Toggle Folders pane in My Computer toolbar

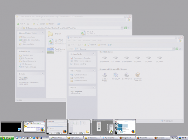102,45
